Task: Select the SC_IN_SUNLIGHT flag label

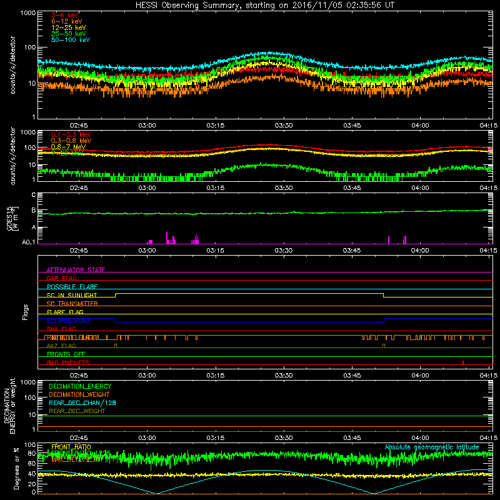Action: pyautogui.click(x=72, y=295)
